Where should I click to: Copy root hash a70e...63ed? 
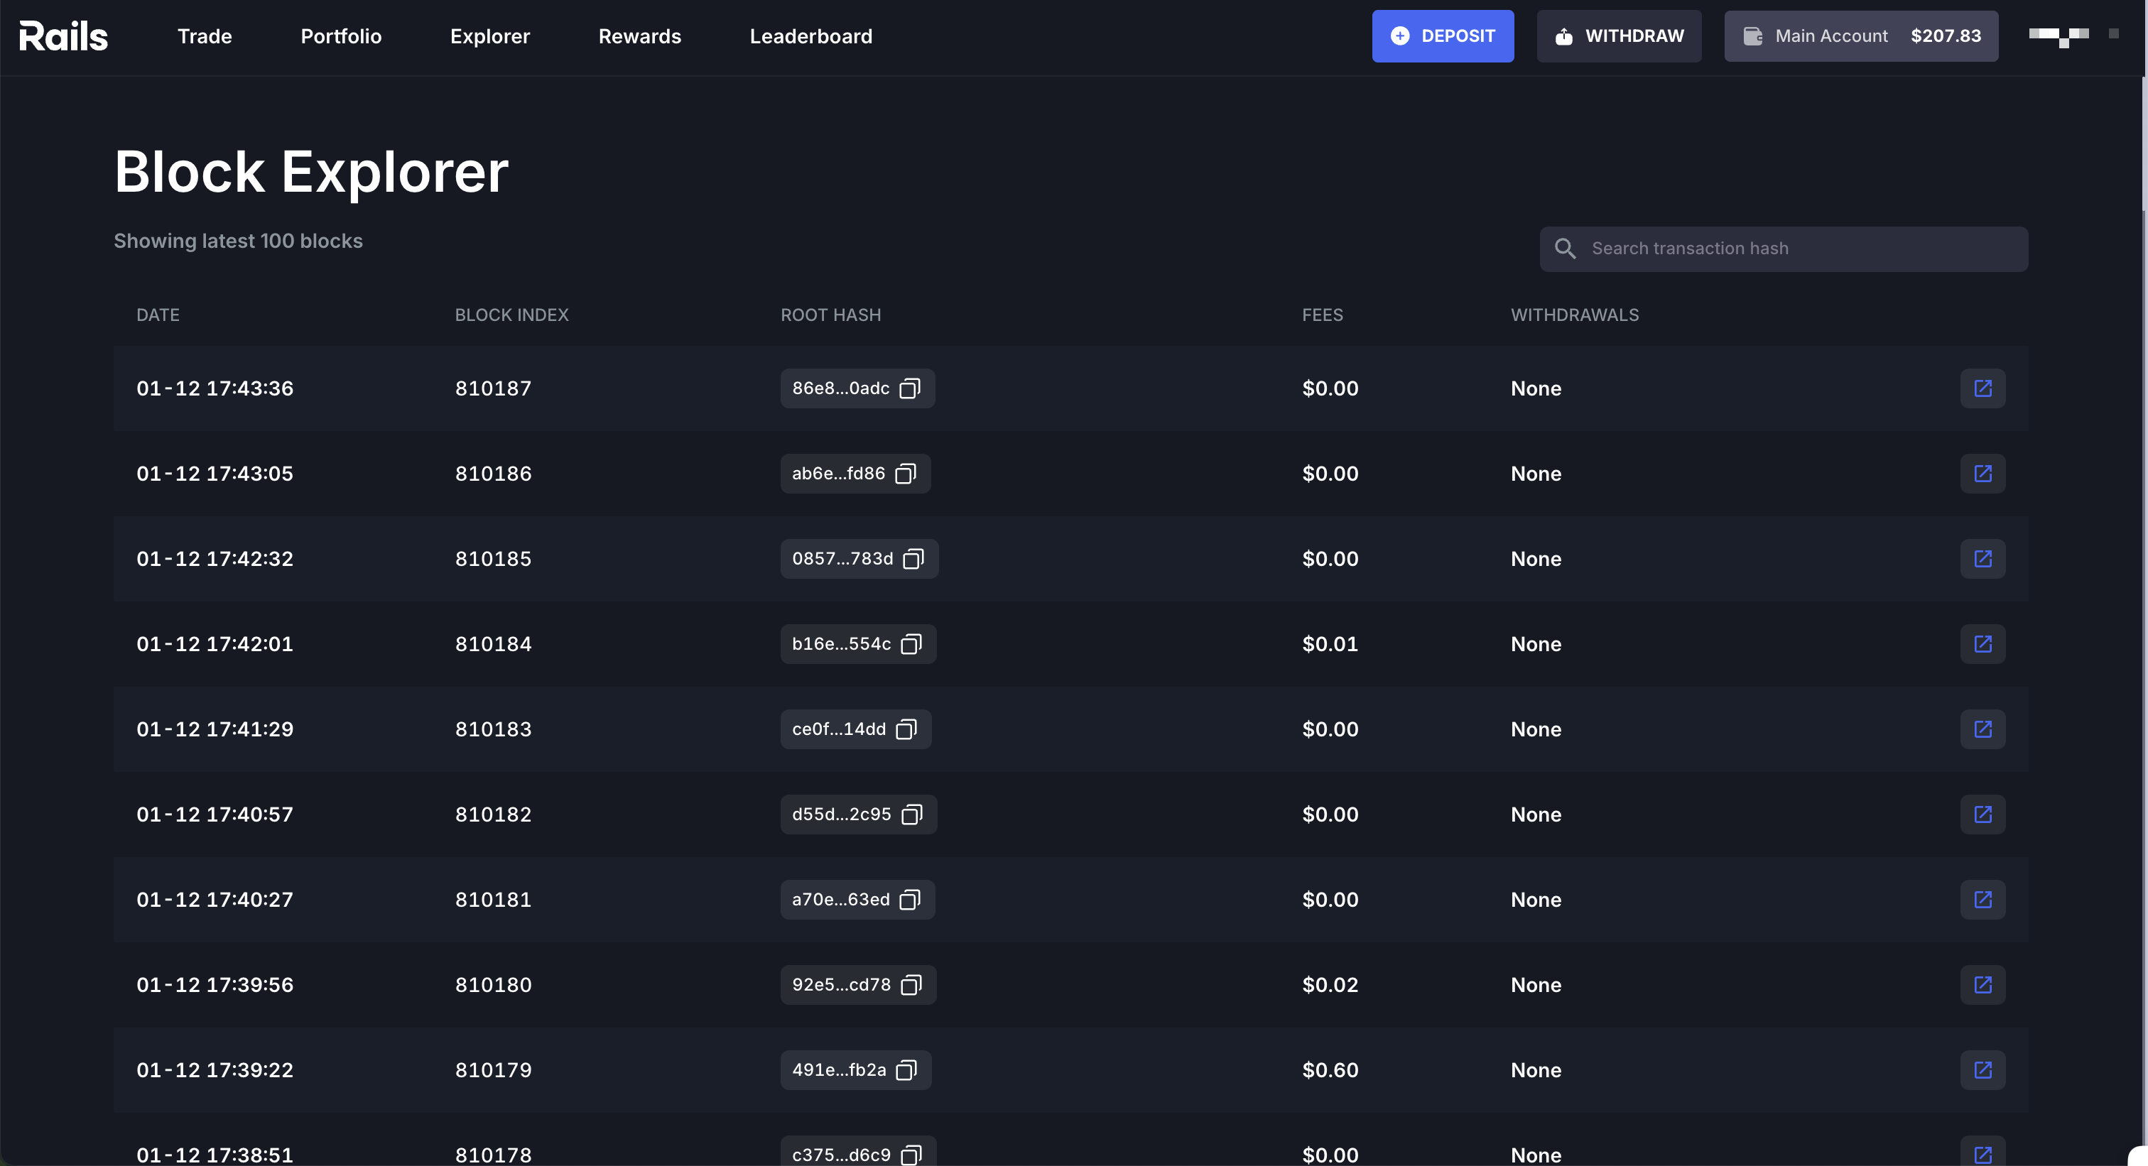[910, 899]
